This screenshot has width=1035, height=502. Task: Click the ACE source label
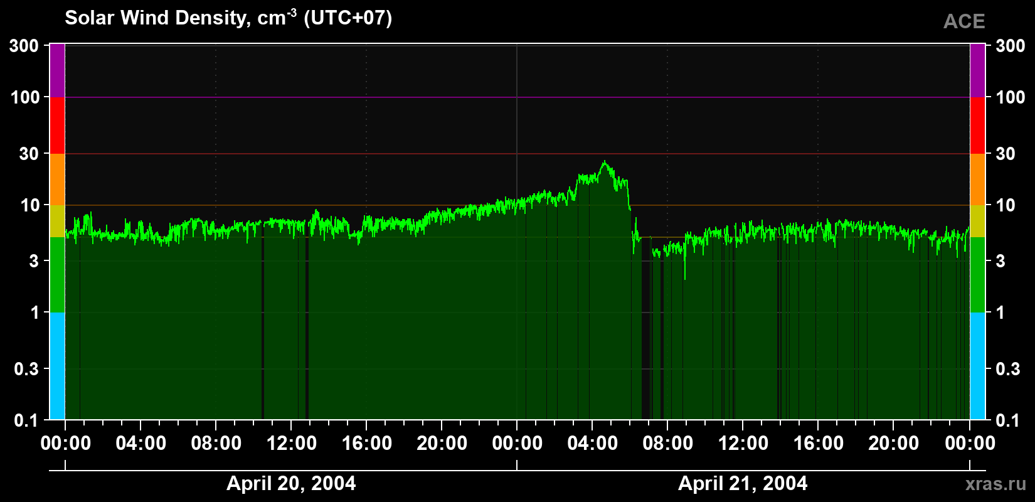[964, 22]
